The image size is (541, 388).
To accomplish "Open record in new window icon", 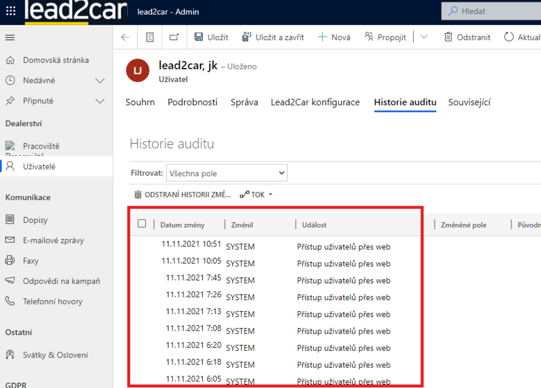I will (174, 37).
